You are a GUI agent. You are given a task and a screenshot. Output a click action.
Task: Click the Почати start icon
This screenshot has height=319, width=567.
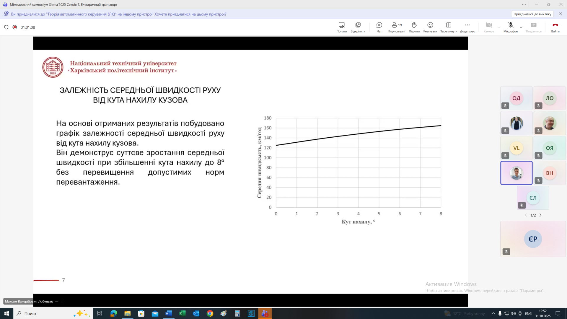[x=341, y=27]
